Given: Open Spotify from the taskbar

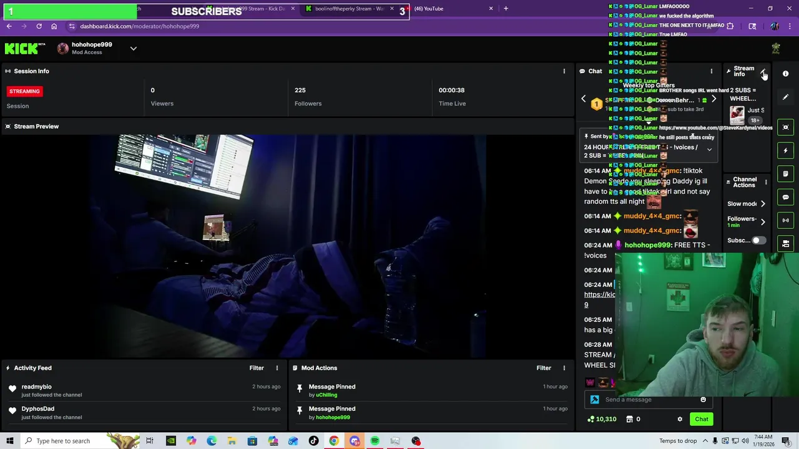Looking at the screenshot, I should coord(375,441).
